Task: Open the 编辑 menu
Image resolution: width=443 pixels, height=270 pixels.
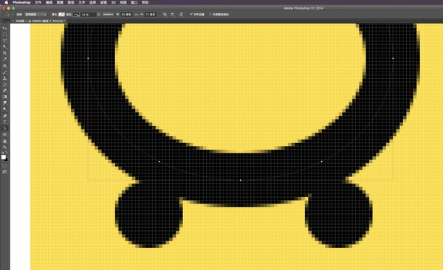Action: (x=49, y=2)
